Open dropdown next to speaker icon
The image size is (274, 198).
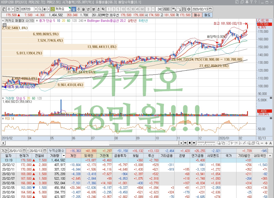pos(48,9)
